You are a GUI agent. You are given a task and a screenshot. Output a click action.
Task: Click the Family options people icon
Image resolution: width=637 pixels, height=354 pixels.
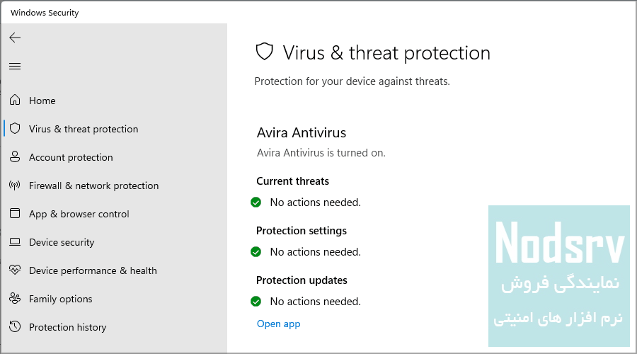(15, 298)
